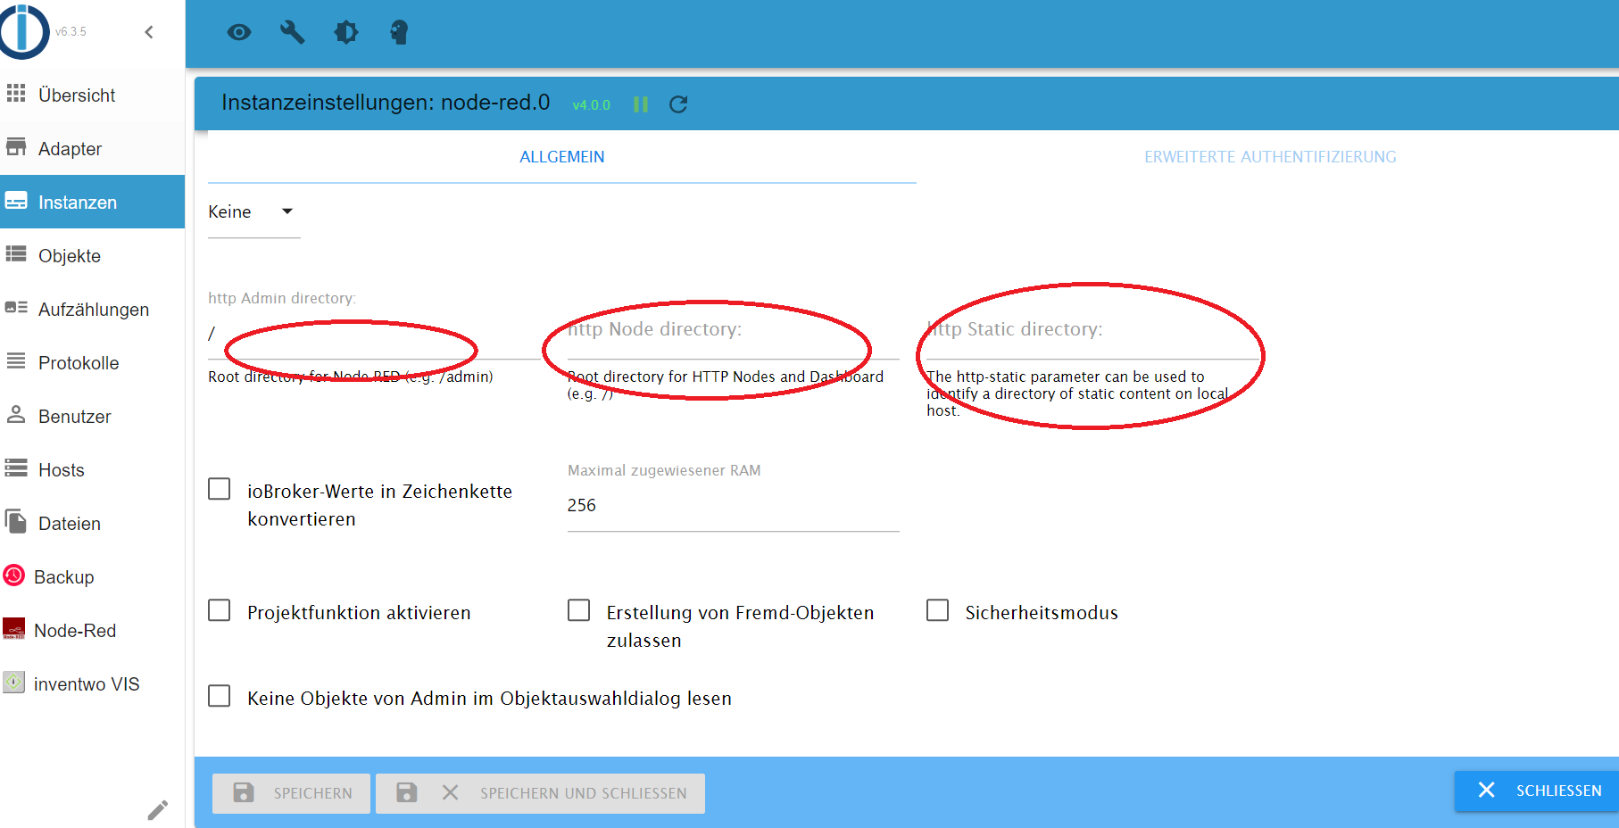Toggle the theme brightness icon
Screen dimensions: 1619x828
point(346,32)
